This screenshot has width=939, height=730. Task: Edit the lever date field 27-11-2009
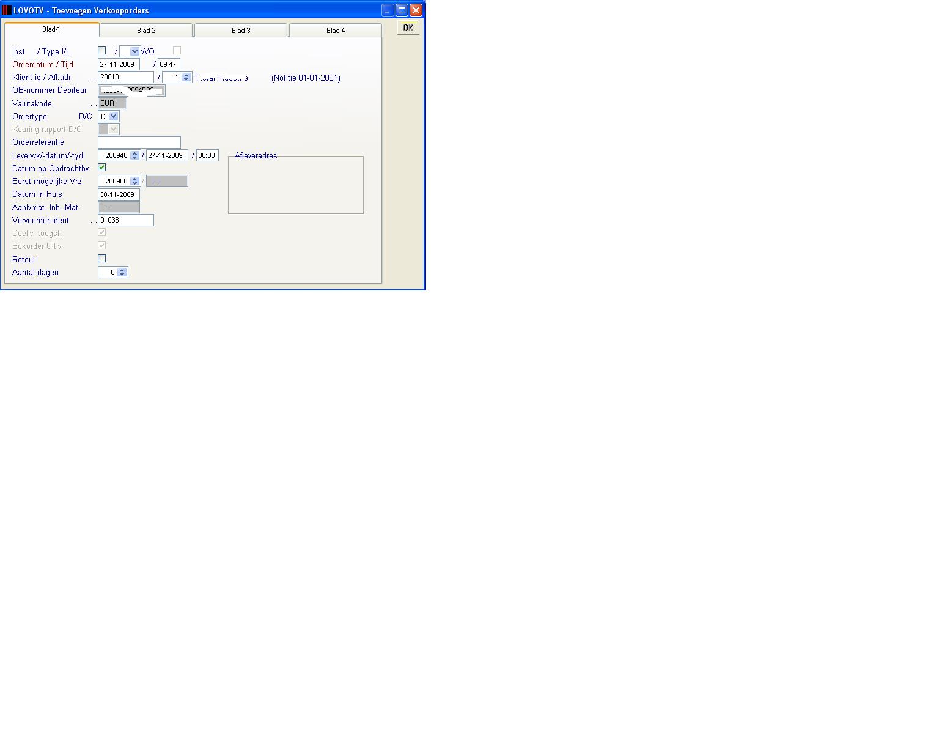[167, 155]
